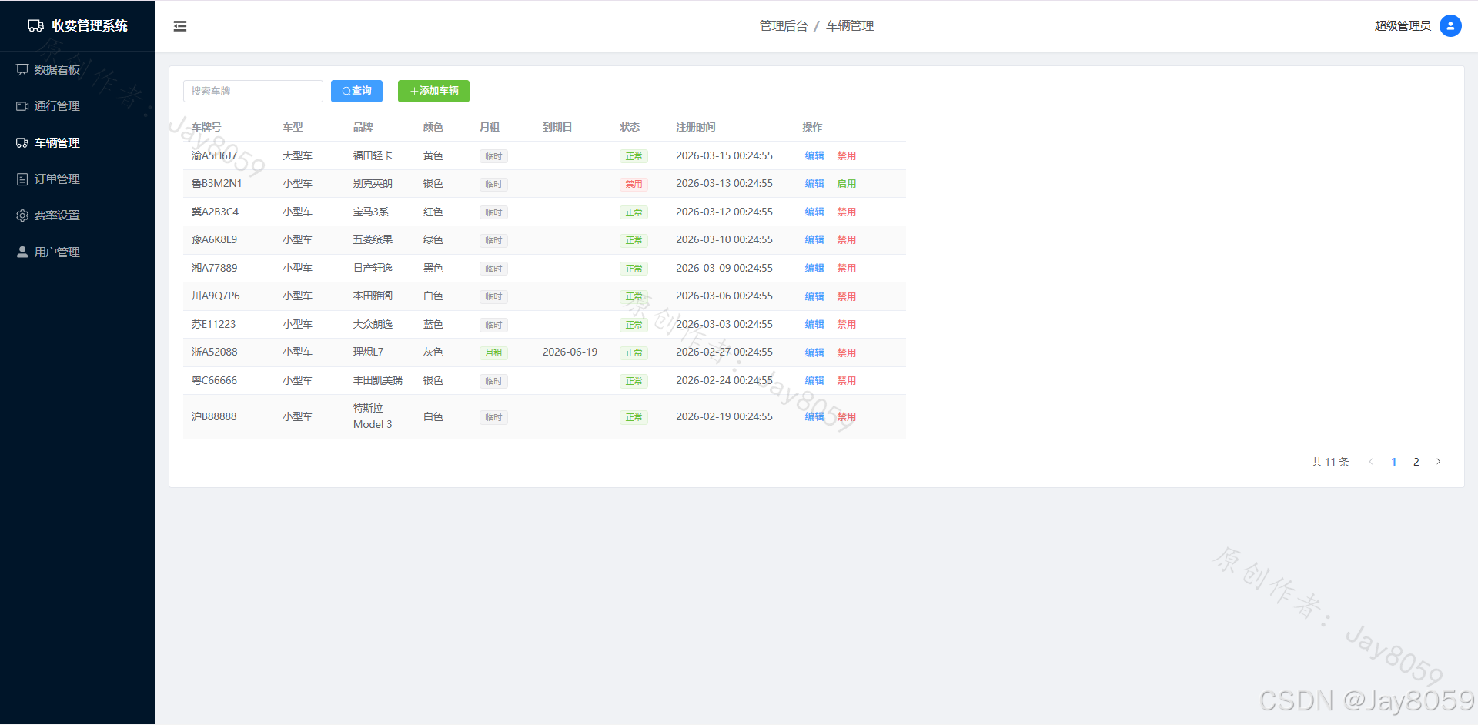Click the 添加车辆 green button
1478x725 pixels.
tap(433, 91)
